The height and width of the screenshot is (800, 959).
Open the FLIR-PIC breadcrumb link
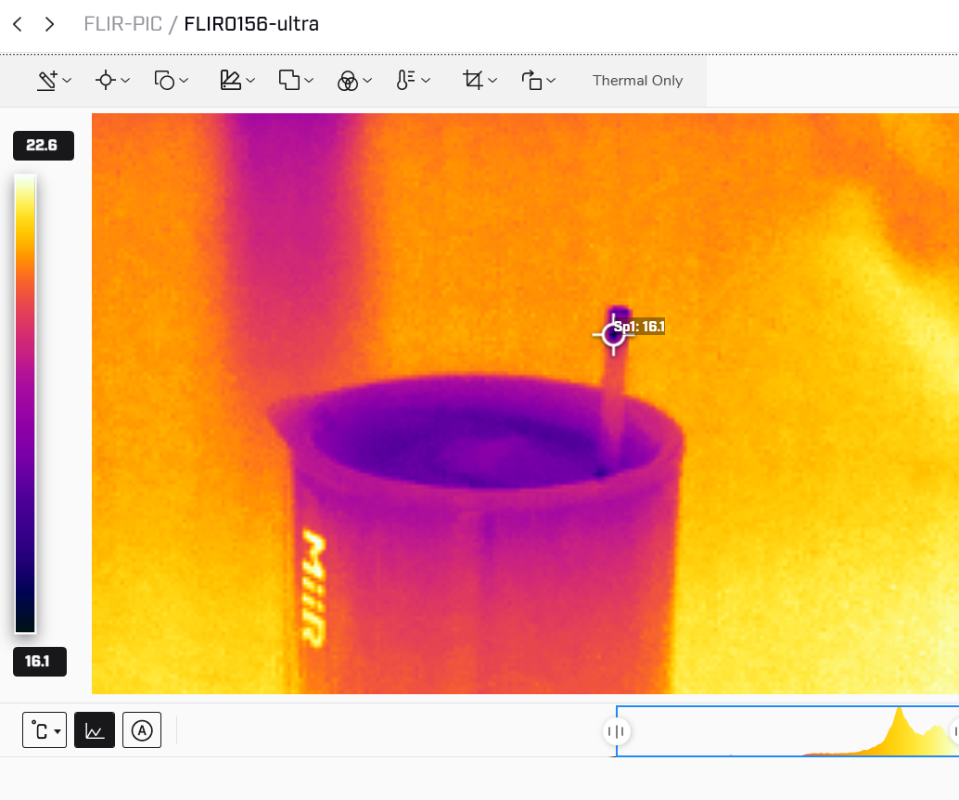[122, 23]
